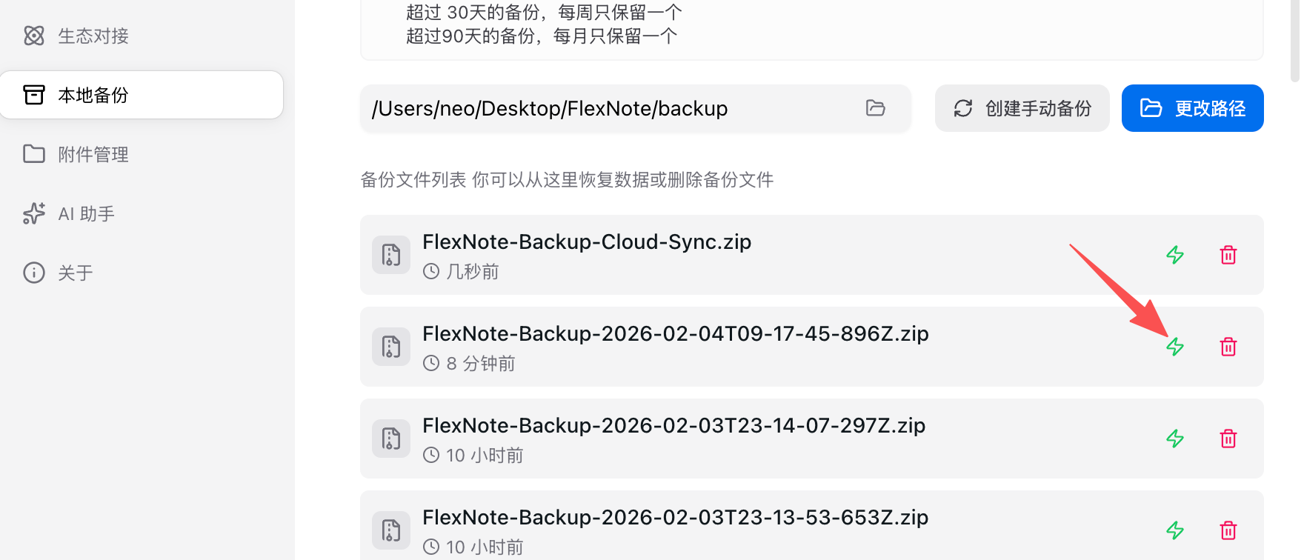Screen dimensions: 1304x560
Task: Restore backup 2026-02-03T23-14-07 via lightning icon
Action: click(x=1175, y=439)
